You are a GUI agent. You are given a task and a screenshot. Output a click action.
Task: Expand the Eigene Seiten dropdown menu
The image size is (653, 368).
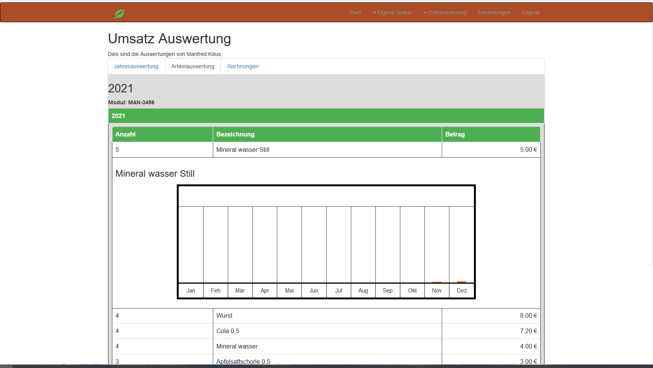point(392,12)
